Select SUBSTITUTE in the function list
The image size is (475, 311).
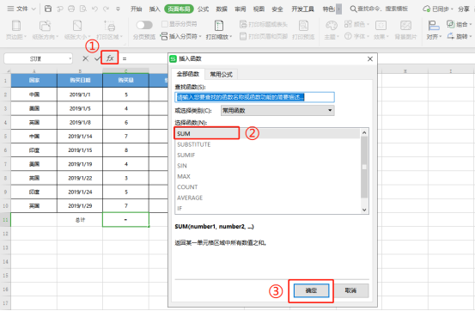tap(267, 144)
